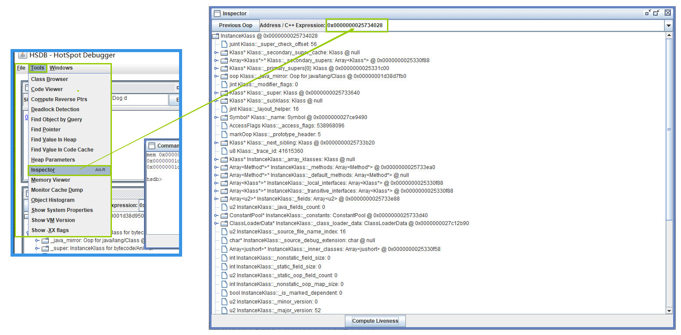Open Object Histogram from menu
This screenshot has width=681, height=335.
pyautogui.click(x=69, y=200)
